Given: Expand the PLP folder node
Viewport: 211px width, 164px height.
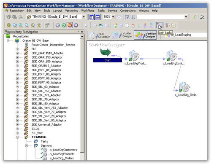Looking at the screenshot, I should coord(17,49).
